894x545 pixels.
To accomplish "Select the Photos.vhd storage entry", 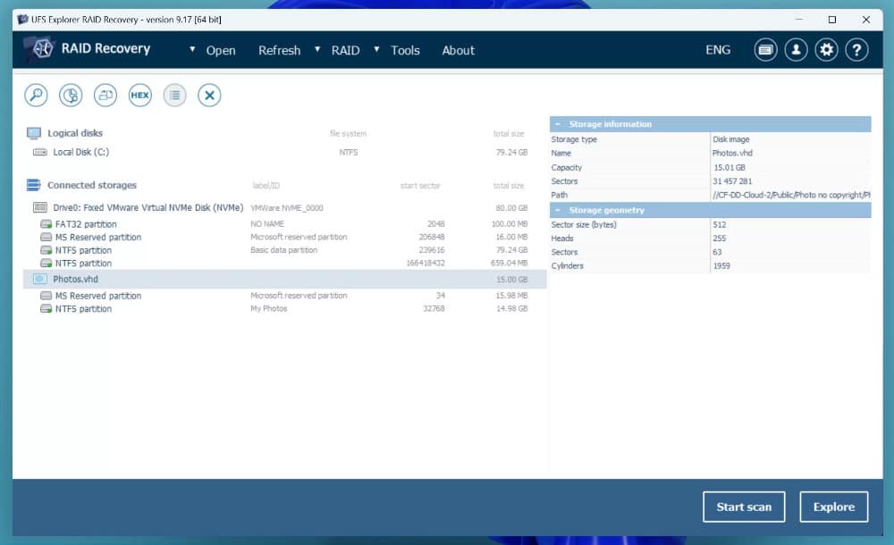I will [x=284, y=280].
